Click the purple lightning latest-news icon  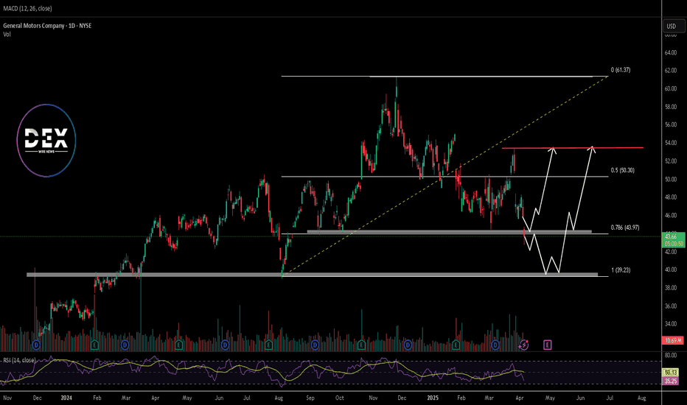pos(523,345)
